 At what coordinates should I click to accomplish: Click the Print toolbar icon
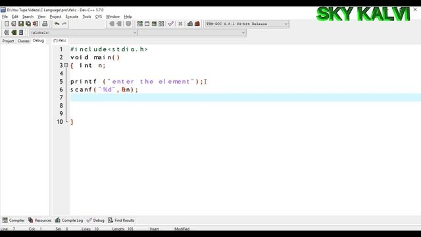click(x=45, y=24)
